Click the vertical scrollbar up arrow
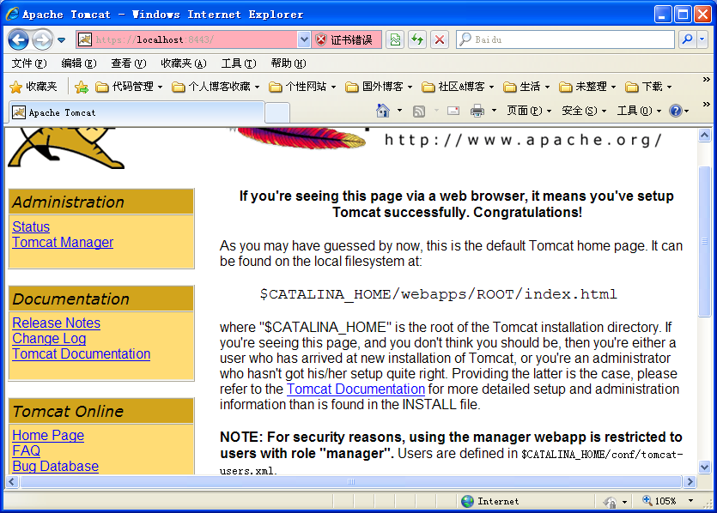The width and height of the screenshot is (717, 513). 704,136
